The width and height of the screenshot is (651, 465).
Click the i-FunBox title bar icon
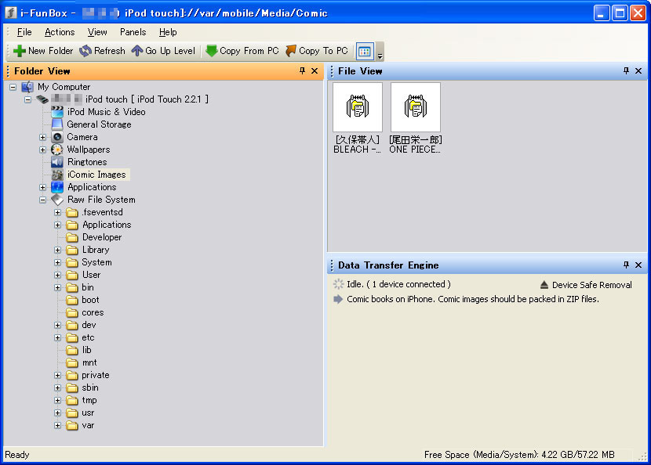(x=10, y=13)
